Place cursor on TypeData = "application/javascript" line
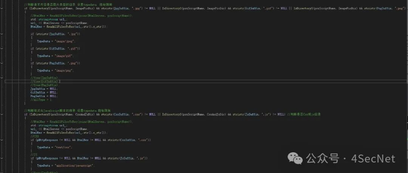 pyautogui.click(x=66, y=165)
